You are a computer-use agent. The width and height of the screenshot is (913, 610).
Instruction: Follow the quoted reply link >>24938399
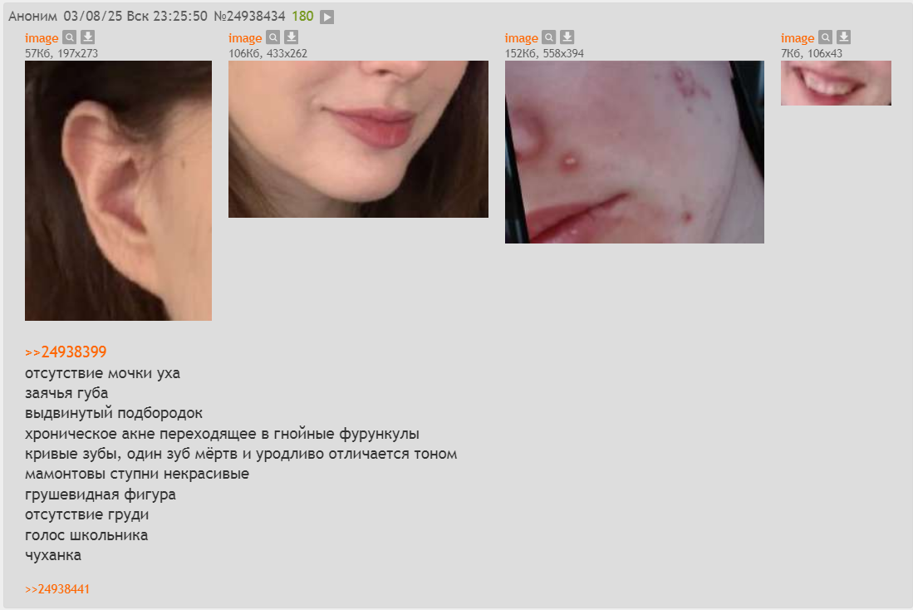(x=66, y=352)
